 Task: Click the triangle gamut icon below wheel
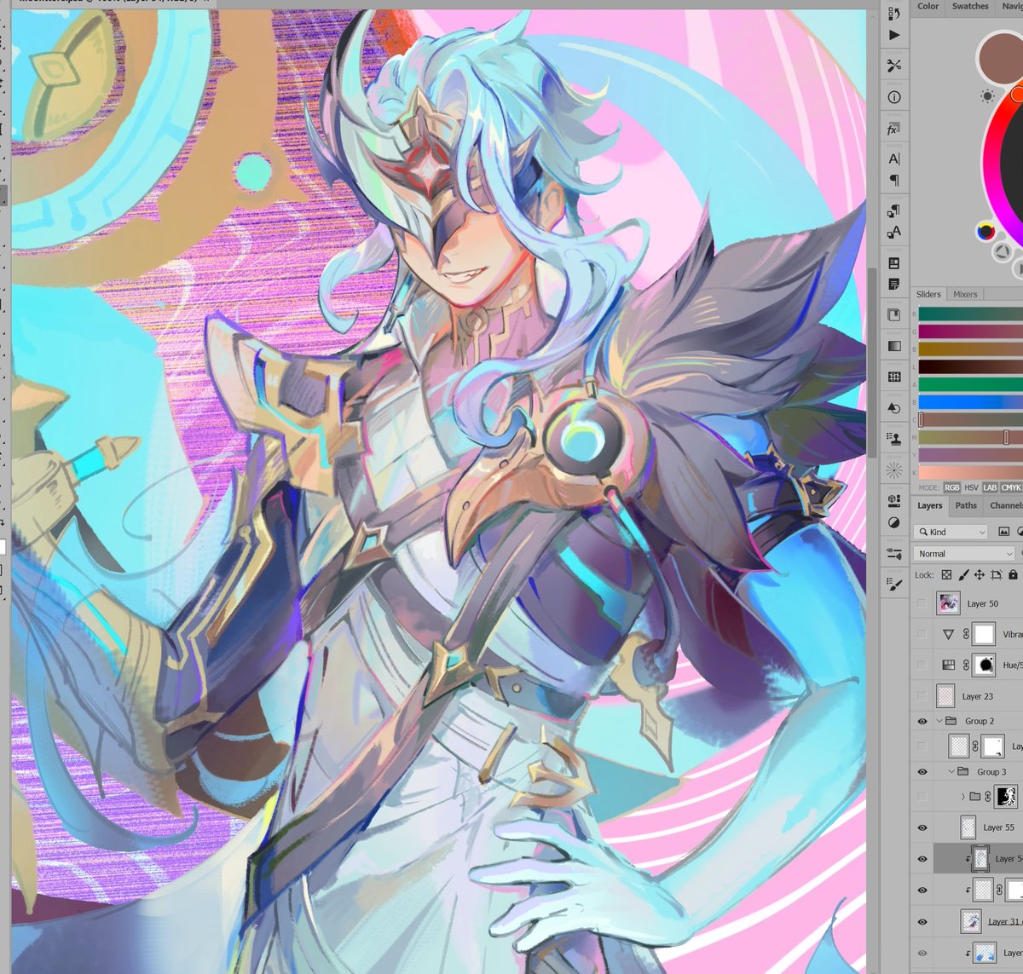[1003, 251]
